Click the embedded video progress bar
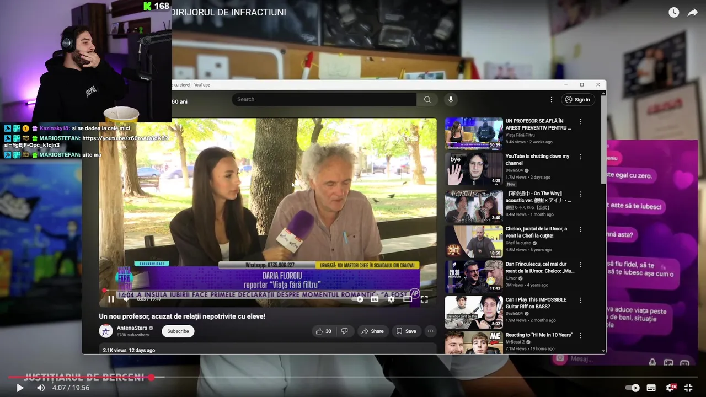706x397 pixels. tap(268, 291)
